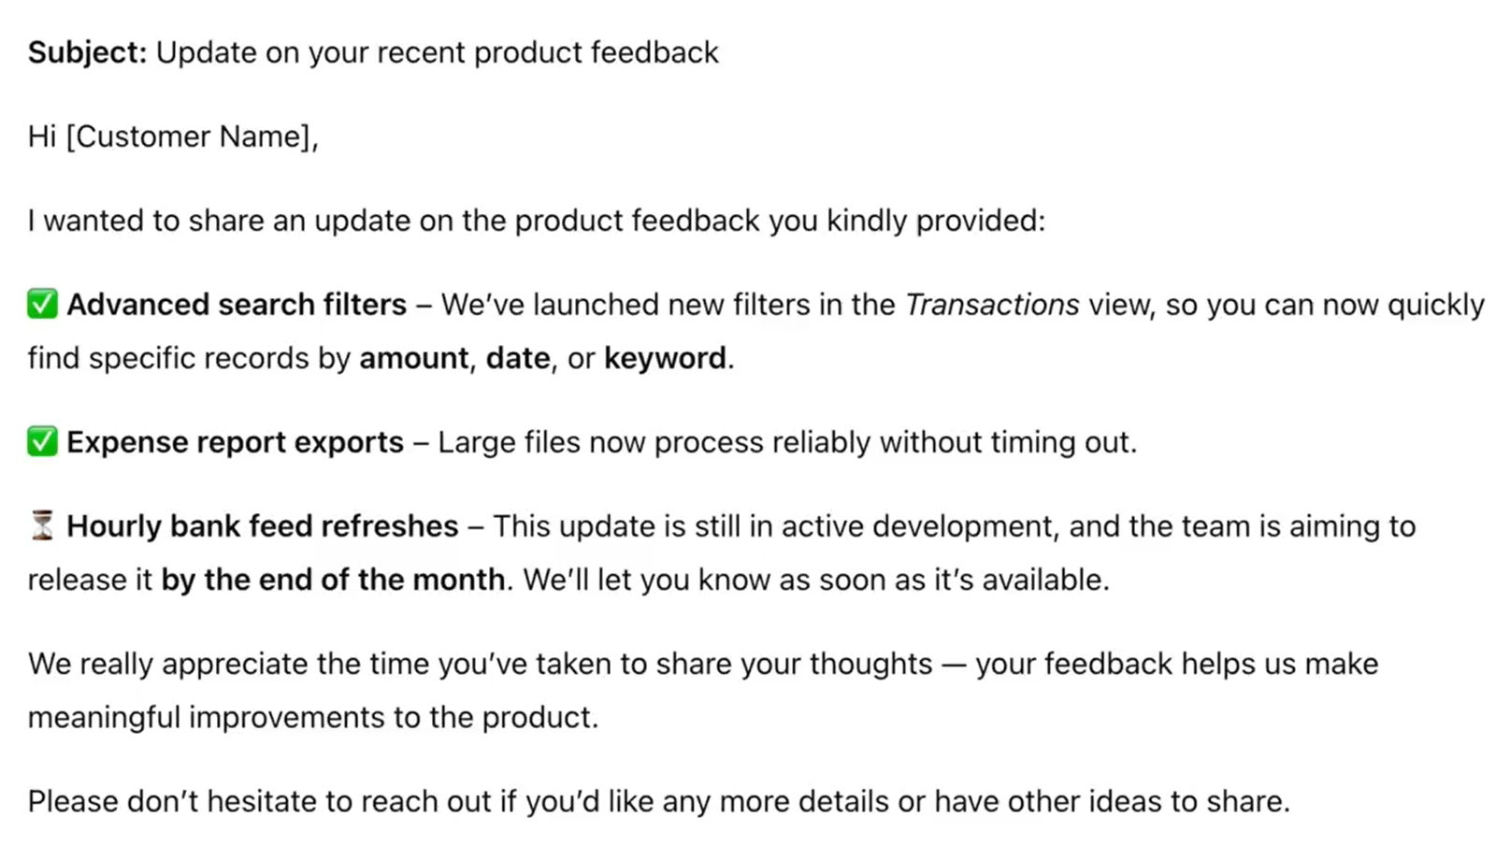Click the green checkmark beside Advanced search filters
The image size is (1510, 846).
pos(42,304)
